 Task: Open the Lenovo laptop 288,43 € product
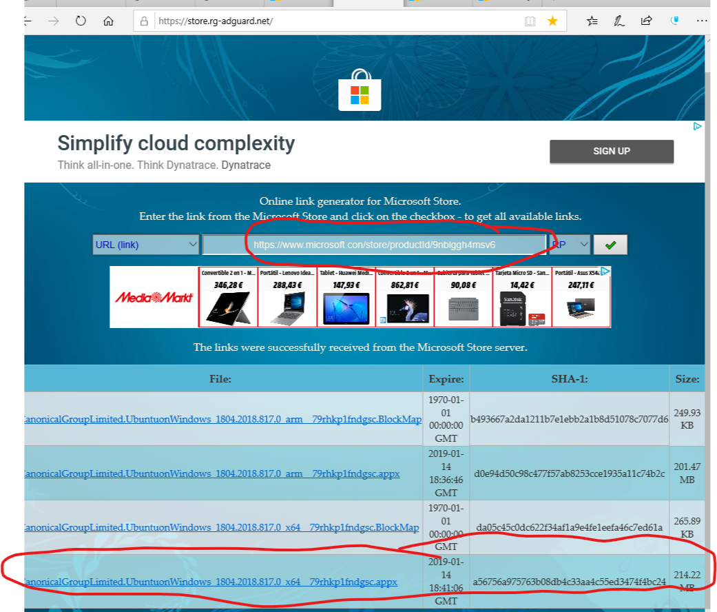click(x=287, y=297)
